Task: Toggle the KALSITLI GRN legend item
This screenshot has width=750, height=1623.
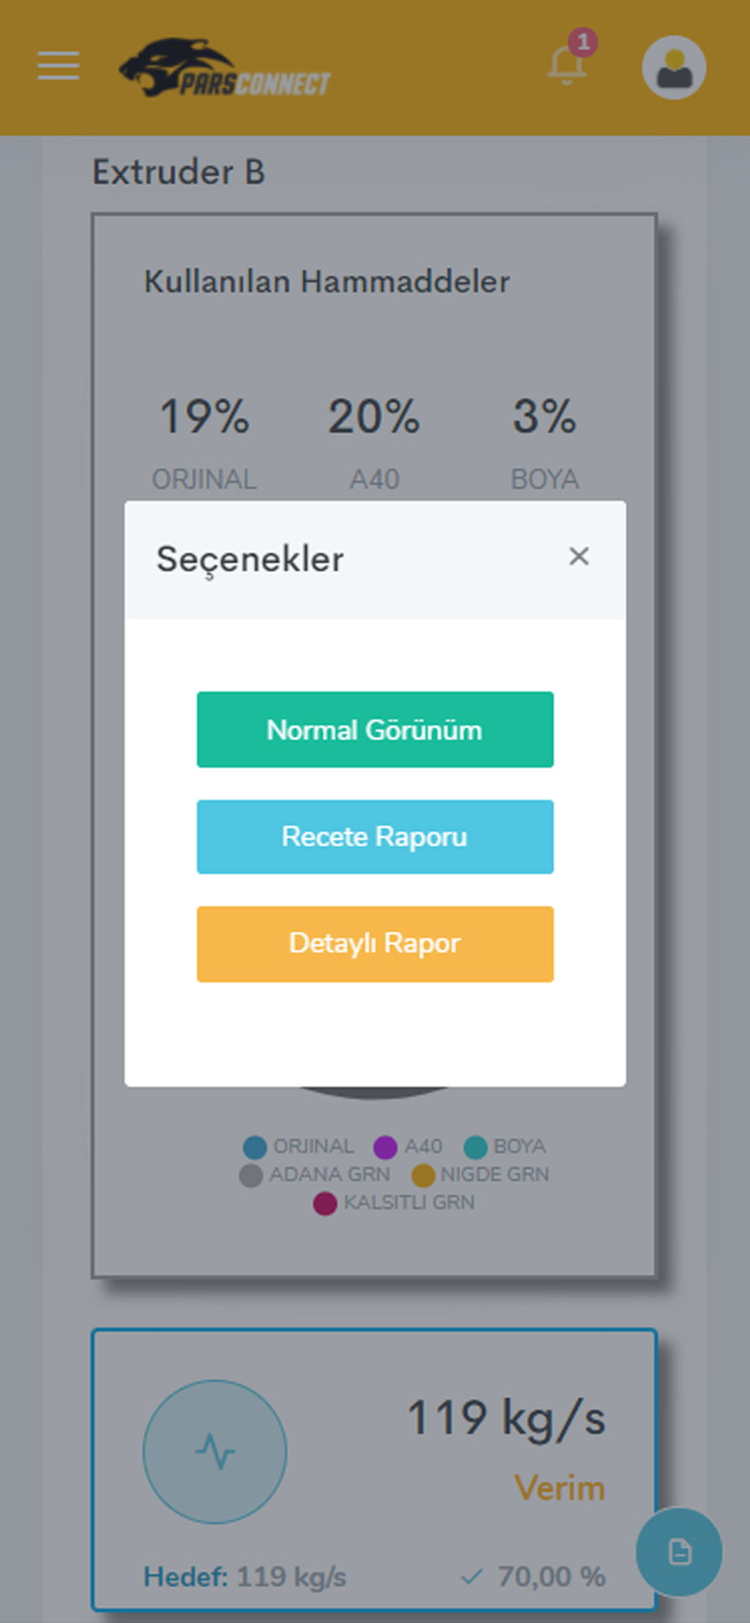Action: pos(394,1203)
